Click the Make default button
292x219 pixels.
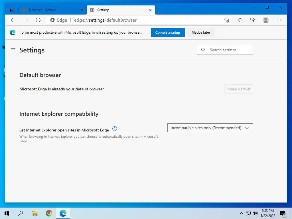239,89
